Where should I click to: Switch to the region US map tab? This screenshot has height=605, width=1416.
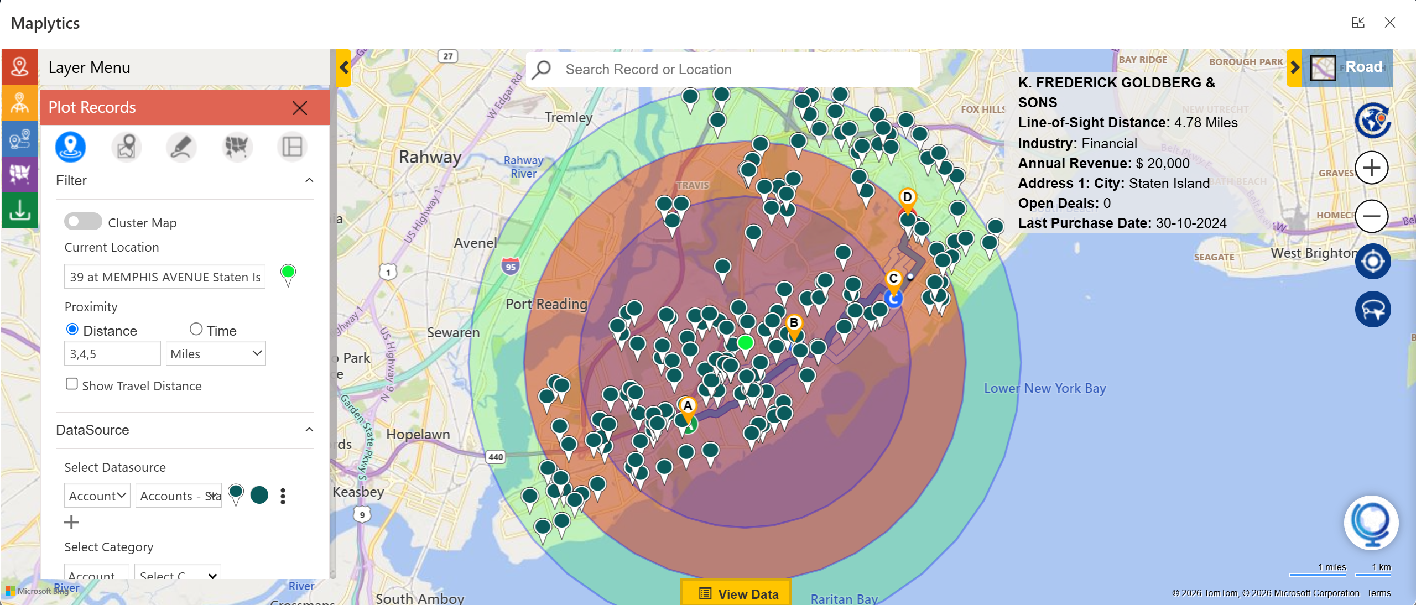pos(237,147)
